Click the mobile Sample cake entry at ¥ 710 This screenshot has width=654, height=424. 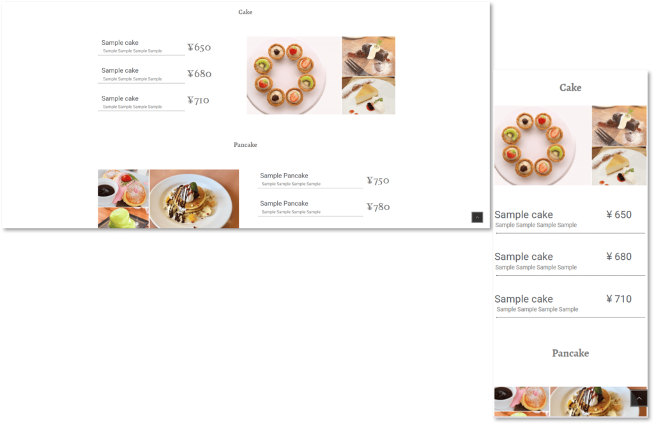[570, 304]
